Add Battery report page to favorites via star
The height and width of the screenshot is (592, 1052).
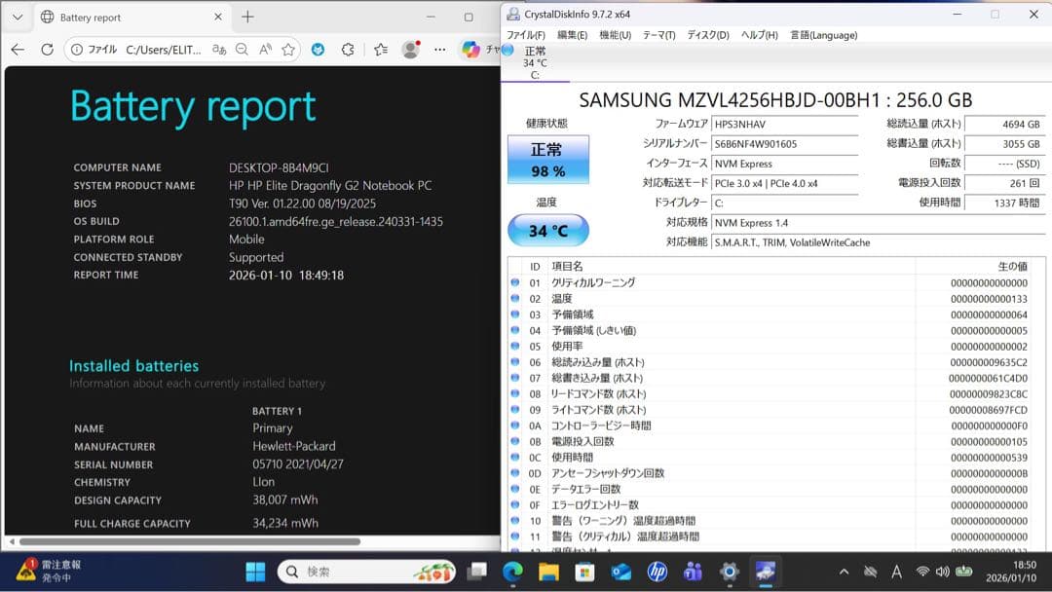pos(288,49)
